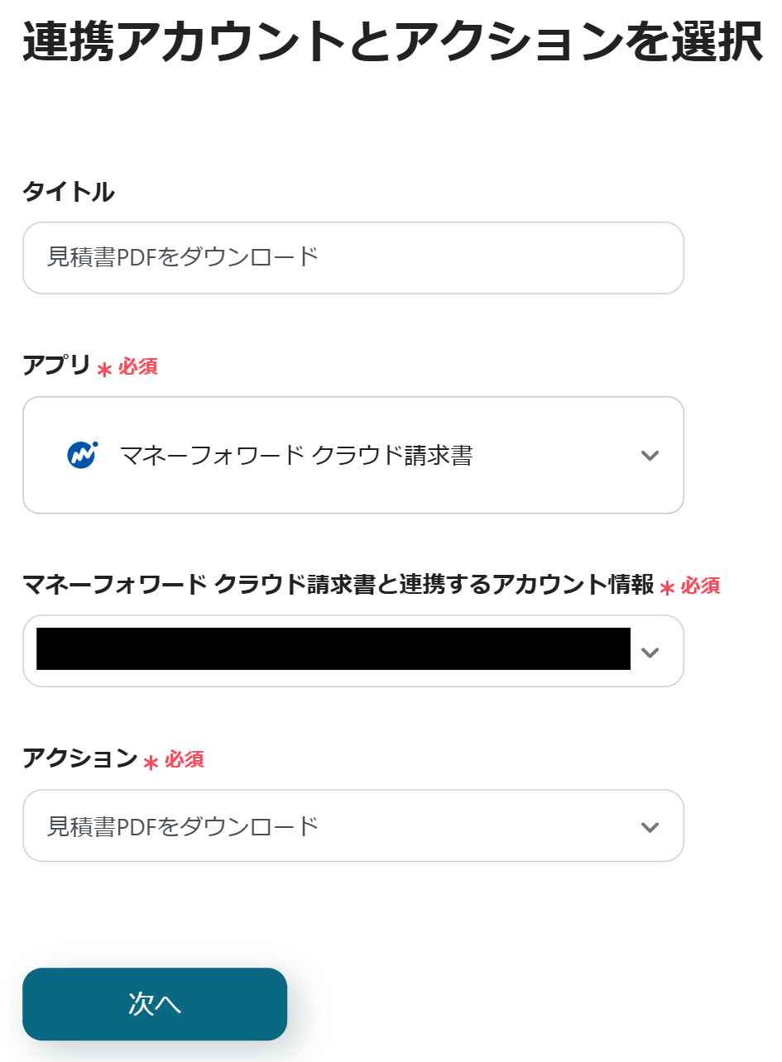Screen dimensions: 782x1062
Task: Click the red asterisk beside アクション label
Action: coord(151,762)
